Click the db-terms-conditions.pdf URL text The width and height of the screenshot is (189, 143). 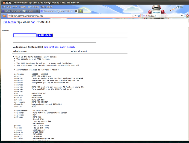(x=50, y=65)
